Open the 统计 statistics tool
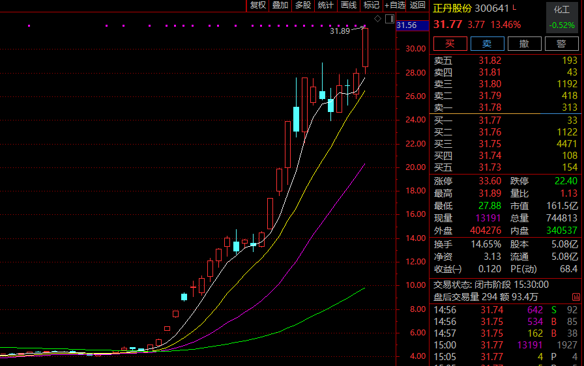This screenshot has width=584, height=366. coord(325,5)
